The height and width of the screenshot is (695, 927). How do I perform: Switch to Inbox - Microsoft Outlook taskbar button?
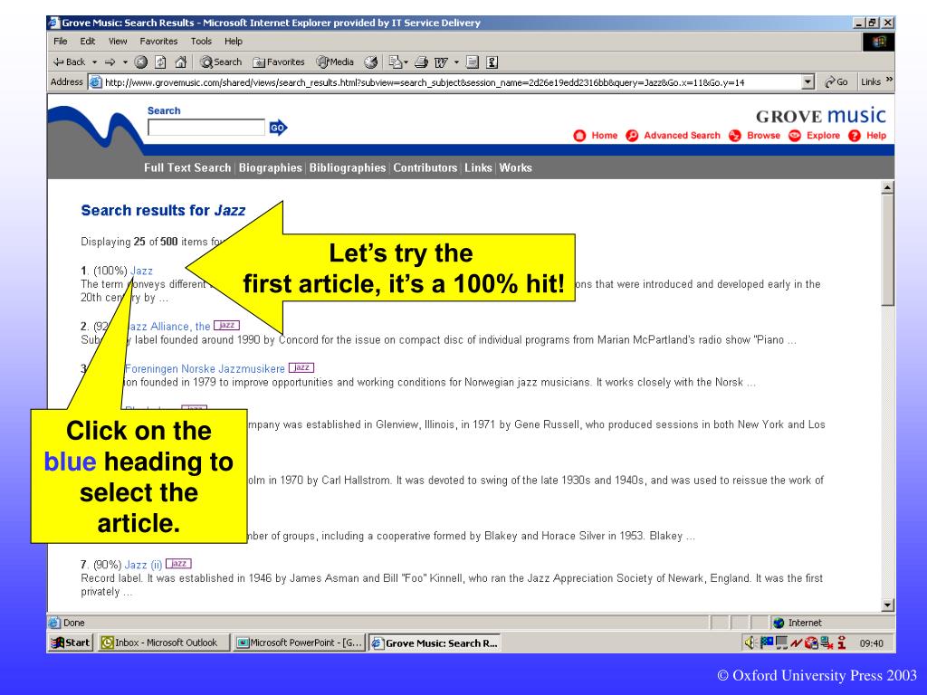(163, 643)
